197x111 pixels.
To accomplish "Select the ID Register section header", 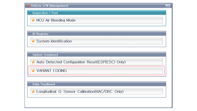I will click(97, 34).
